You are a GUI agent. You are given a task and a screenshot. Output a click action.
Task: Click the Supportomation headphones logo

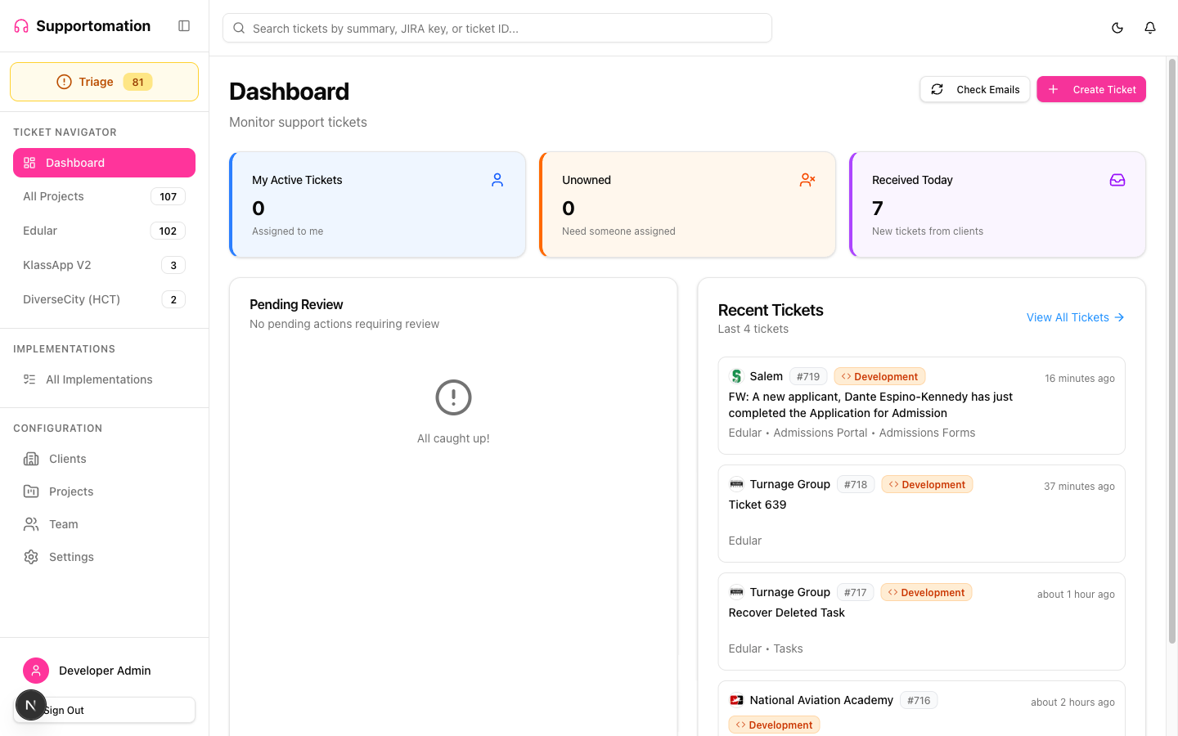[20, 25]
